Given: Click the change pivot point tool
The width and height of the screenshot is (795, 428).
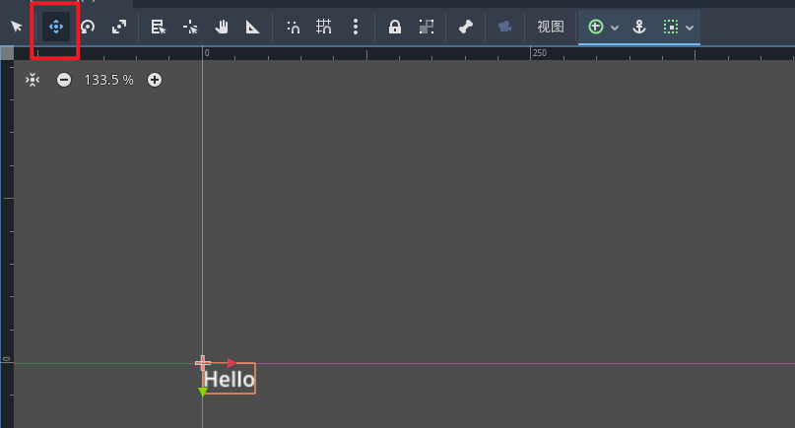Looking at the screenshot, I should point(190,27).
